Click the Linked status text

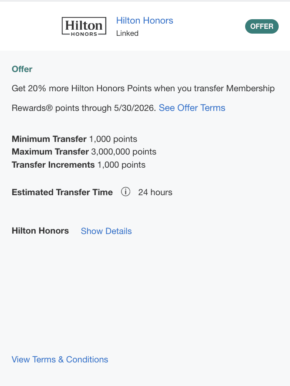127,33
